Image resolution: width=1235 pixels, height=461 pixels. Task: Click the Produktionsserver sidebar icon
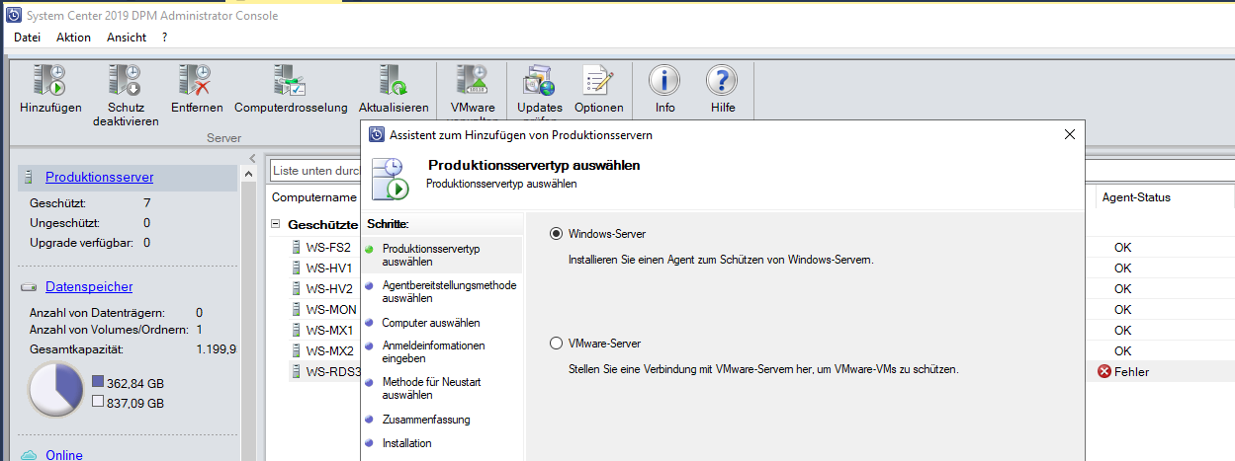27,178
